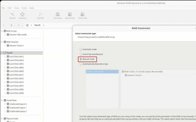Select Automatically detected arrays option
The image size is (196, 122).
click(81, 64)
